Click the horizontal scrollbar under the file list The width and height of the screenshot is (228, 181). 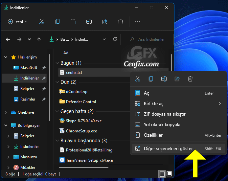click(84, 168)
